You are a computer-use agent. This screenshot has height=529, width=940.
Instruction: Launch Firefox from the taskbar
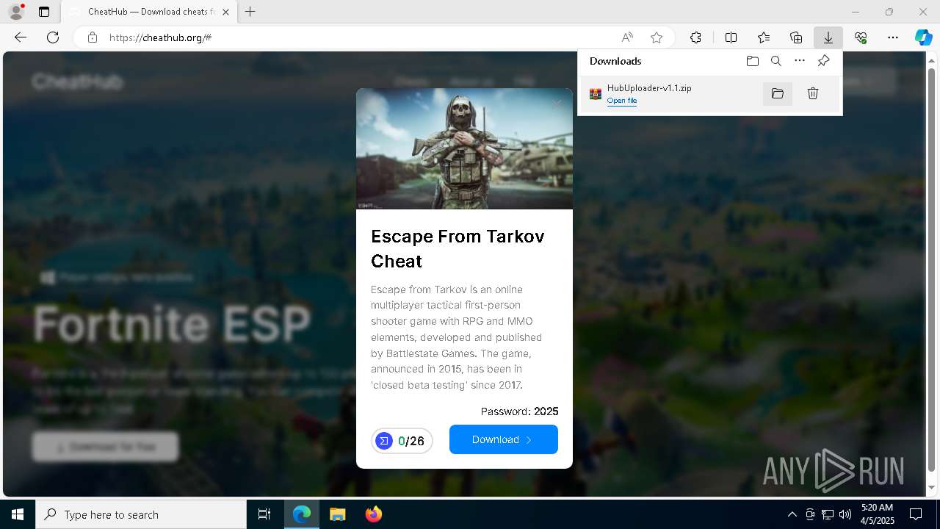(374, 514)
